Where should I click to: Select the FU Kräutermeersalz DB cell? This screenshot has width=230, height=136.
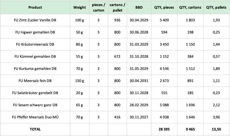(x=35, y=44)
